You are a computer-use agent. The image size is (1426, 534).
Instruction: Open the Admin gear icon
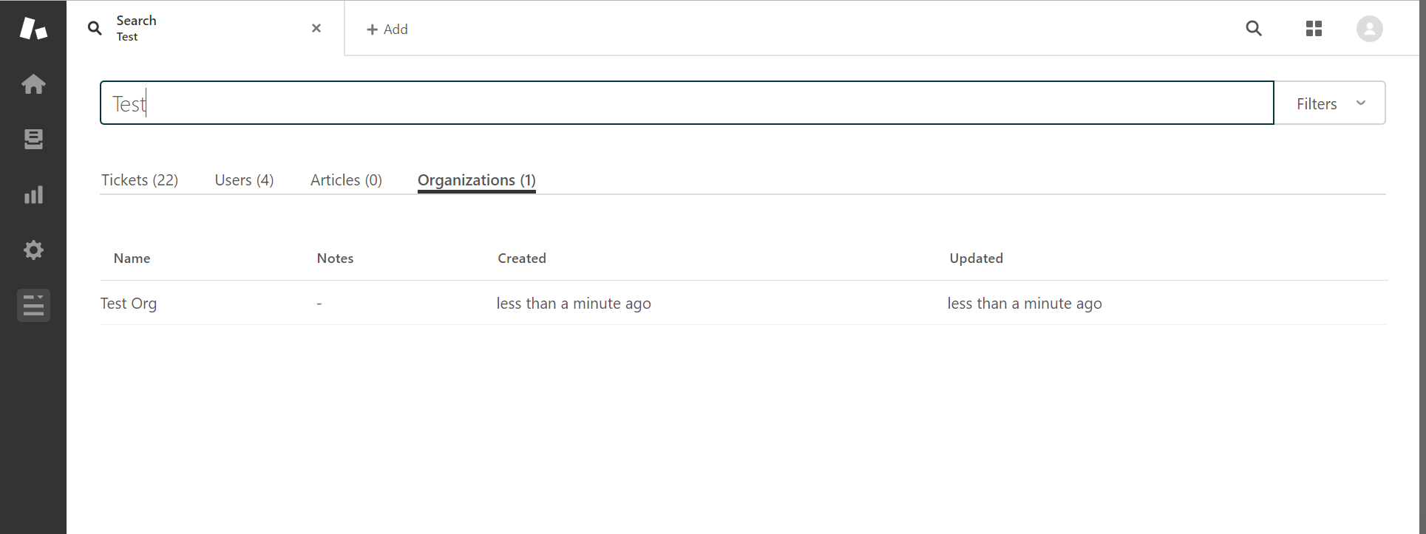click(x=33, y=250)
